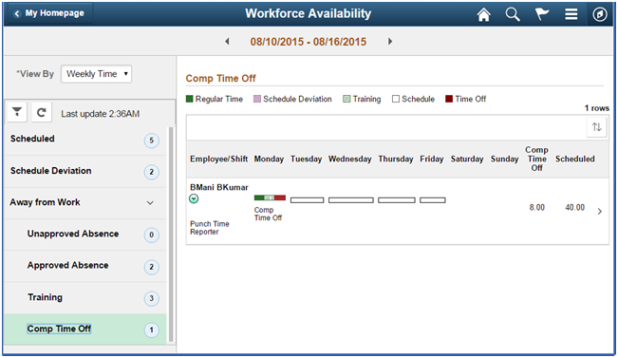Select the Schedule Deviation category
Screen dimensions: 618x357
click(85, 171)
